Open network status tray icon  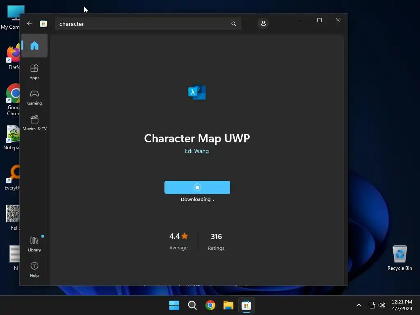coord(372,305)
